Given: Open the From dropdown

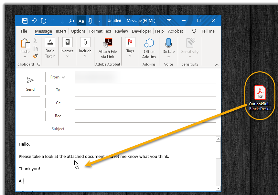Looking at the screenshot, I should click(58, 77).
